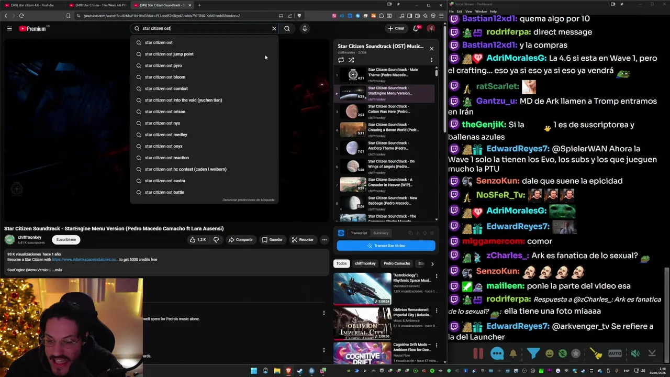Play 'On Wings of Angels' playlist track
The height and width of the screenshot is (377, 670).
pyautogui.click(x=384, y=167)
